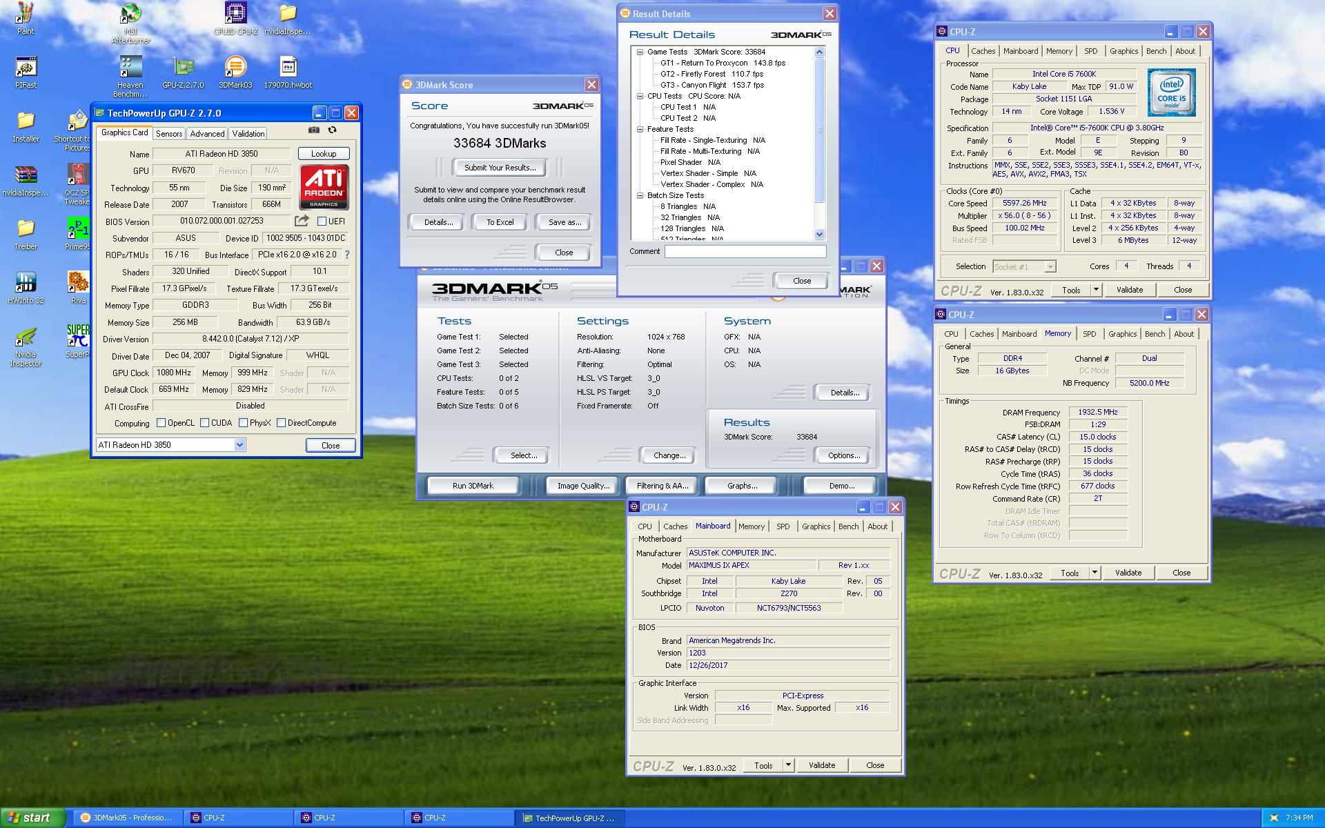The height and width of the screenshot is (828, 1325).
Task: Switch to 3DMark05 Professional taskbar item
Action: pyautogui.click(x=128, y=818)
